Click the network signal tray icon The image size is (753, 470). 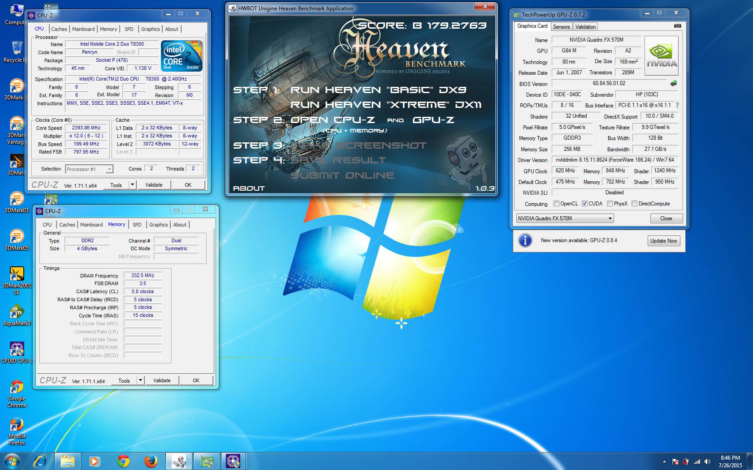coord(697,461)
